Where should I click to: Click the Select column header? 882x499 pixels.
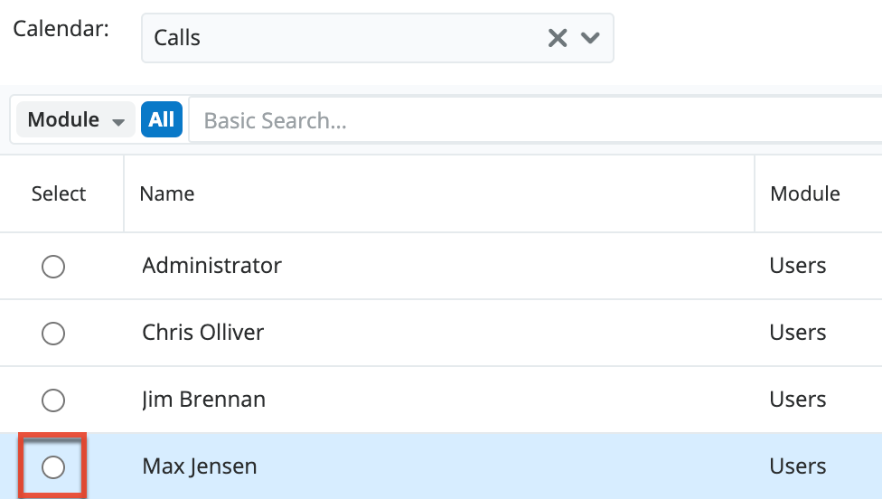(59, 193)
